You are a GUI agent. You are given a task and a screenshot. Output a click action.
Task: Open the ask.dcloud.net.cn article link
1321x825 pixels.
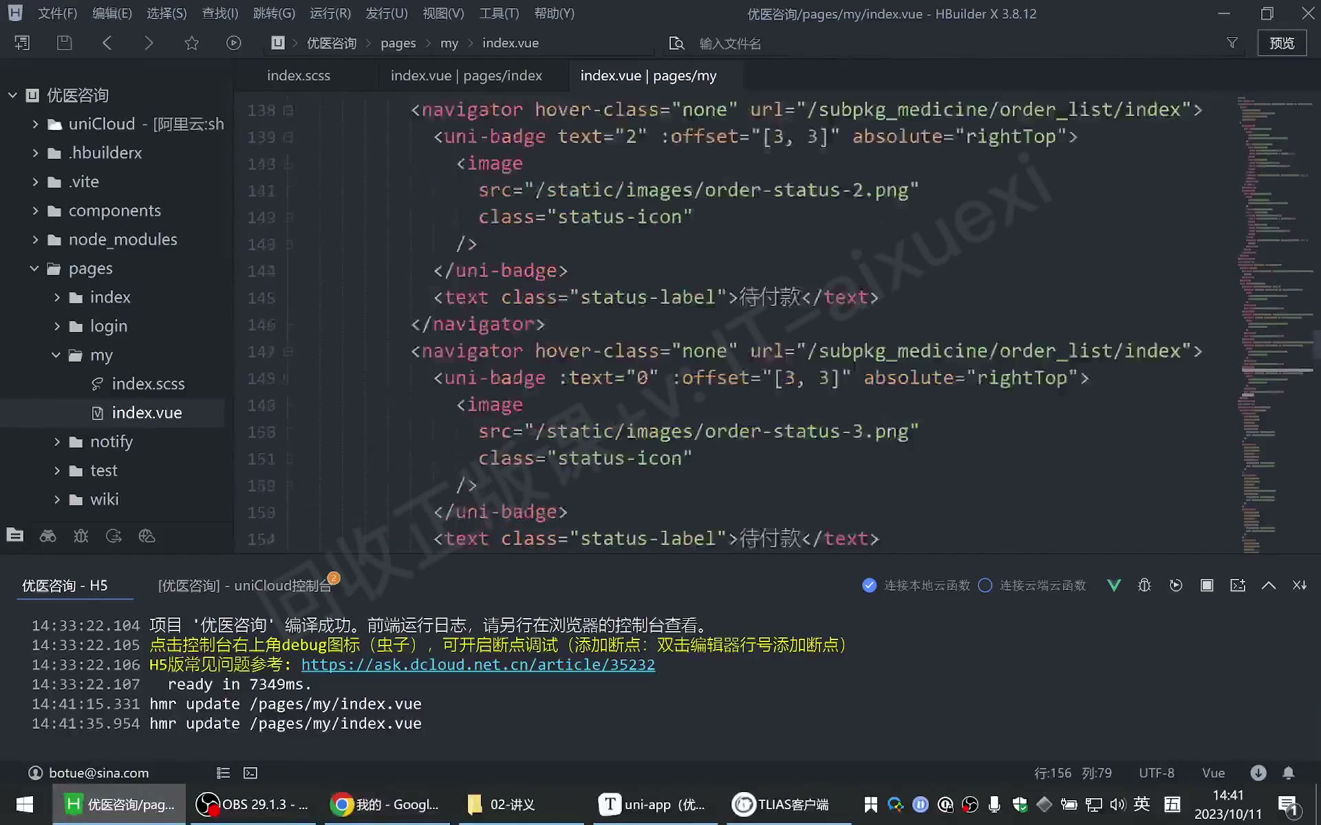[x=478, y=664]
